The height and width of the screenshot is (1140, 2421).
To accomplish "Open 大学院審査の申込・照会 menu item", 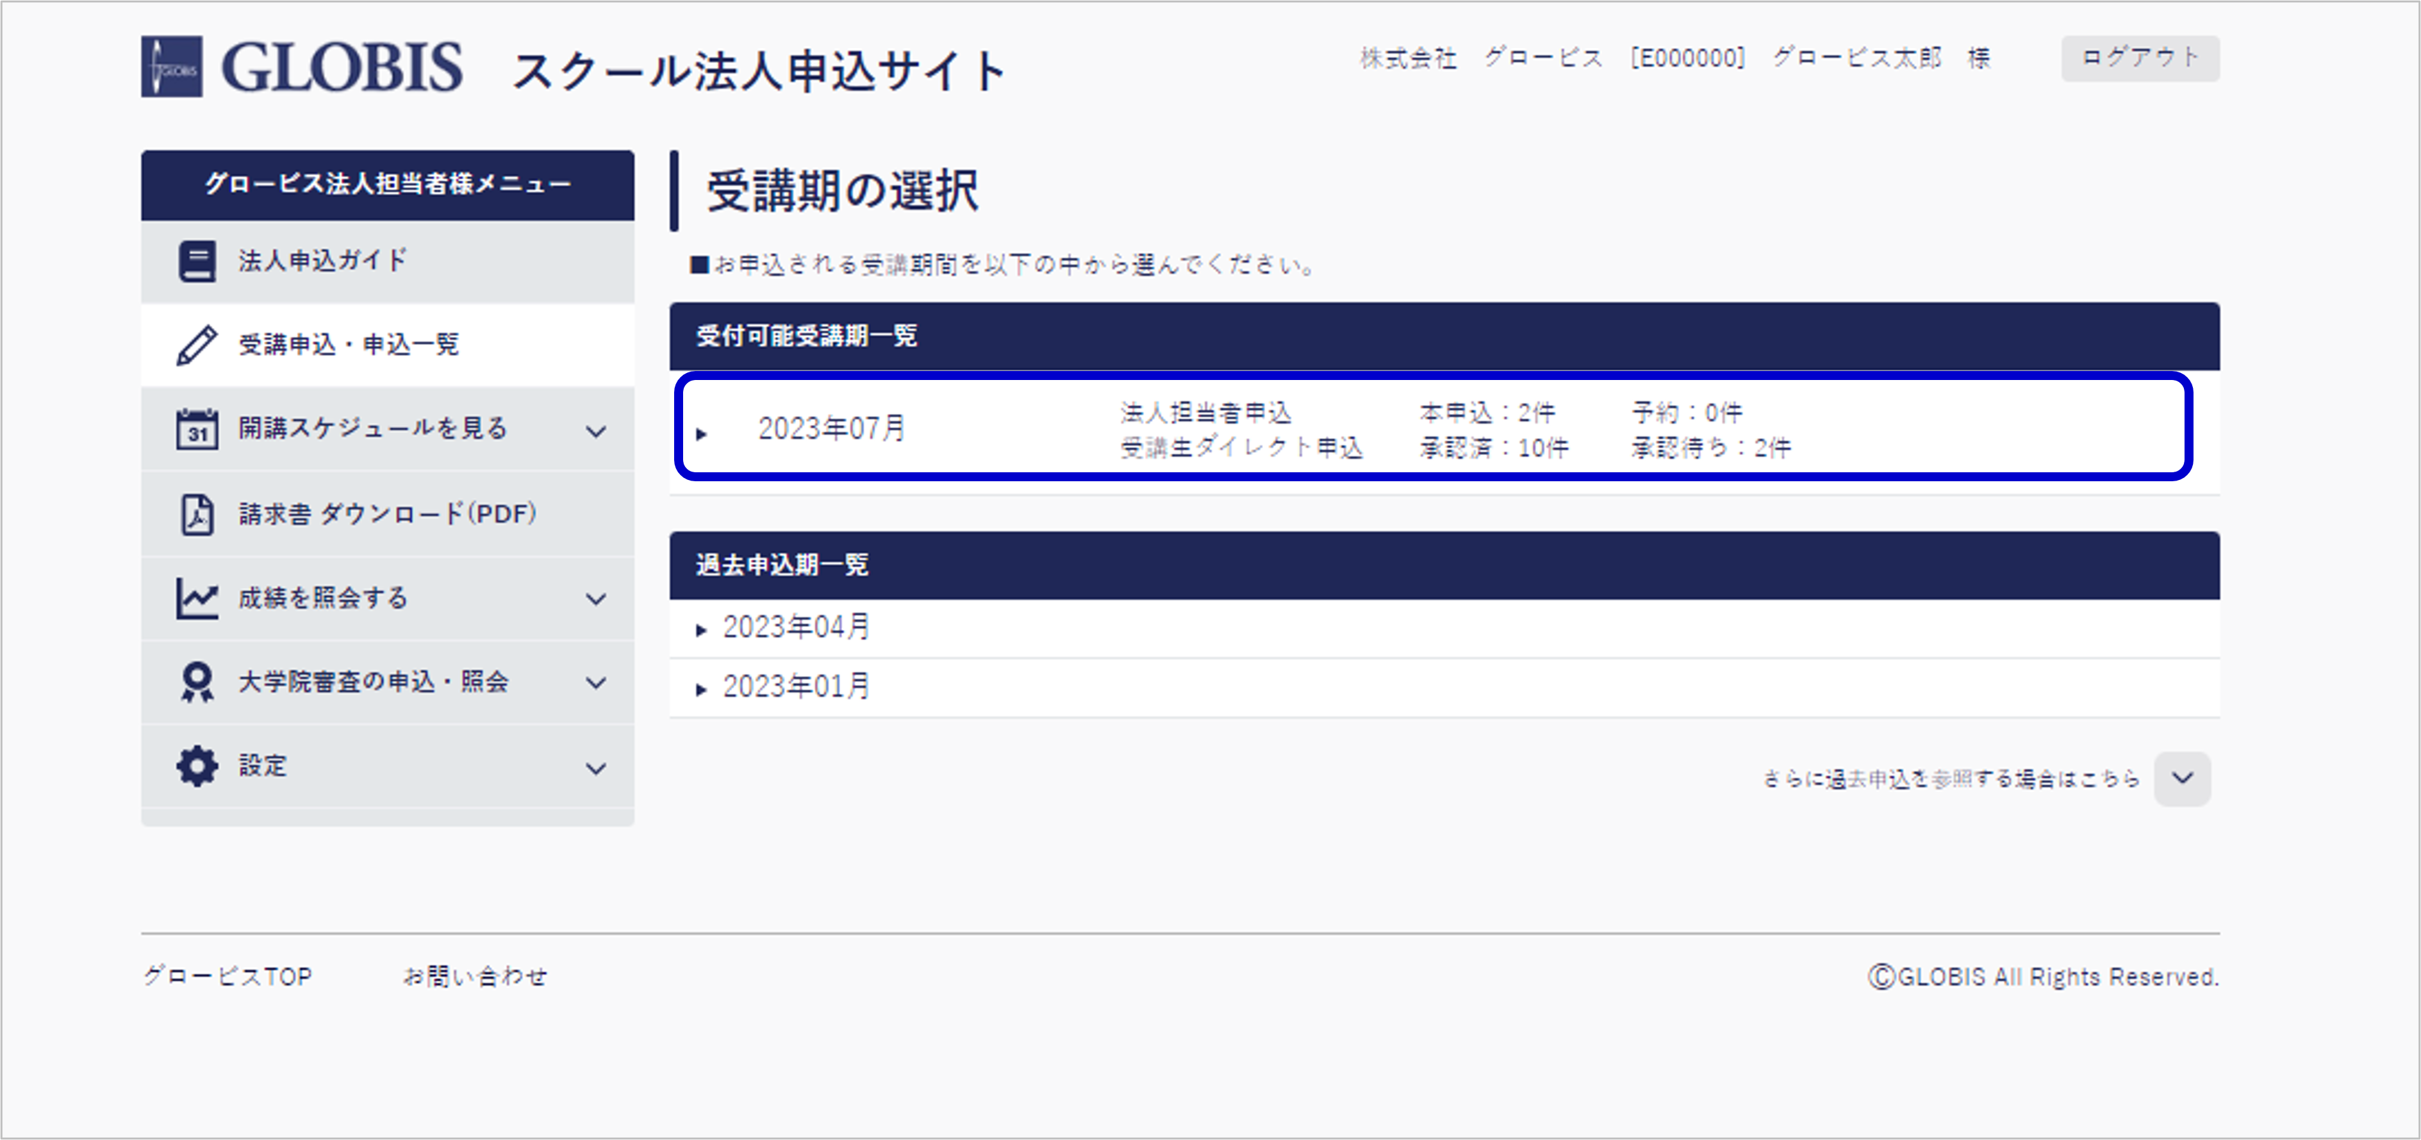I will 387,682.
